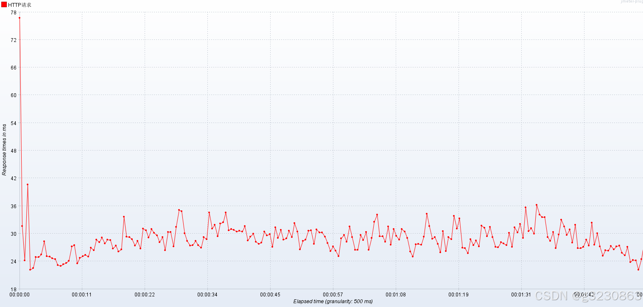This screenshot has height=307, width=643.
Task: Click the y-axis value 60
Action: (14, 95)
